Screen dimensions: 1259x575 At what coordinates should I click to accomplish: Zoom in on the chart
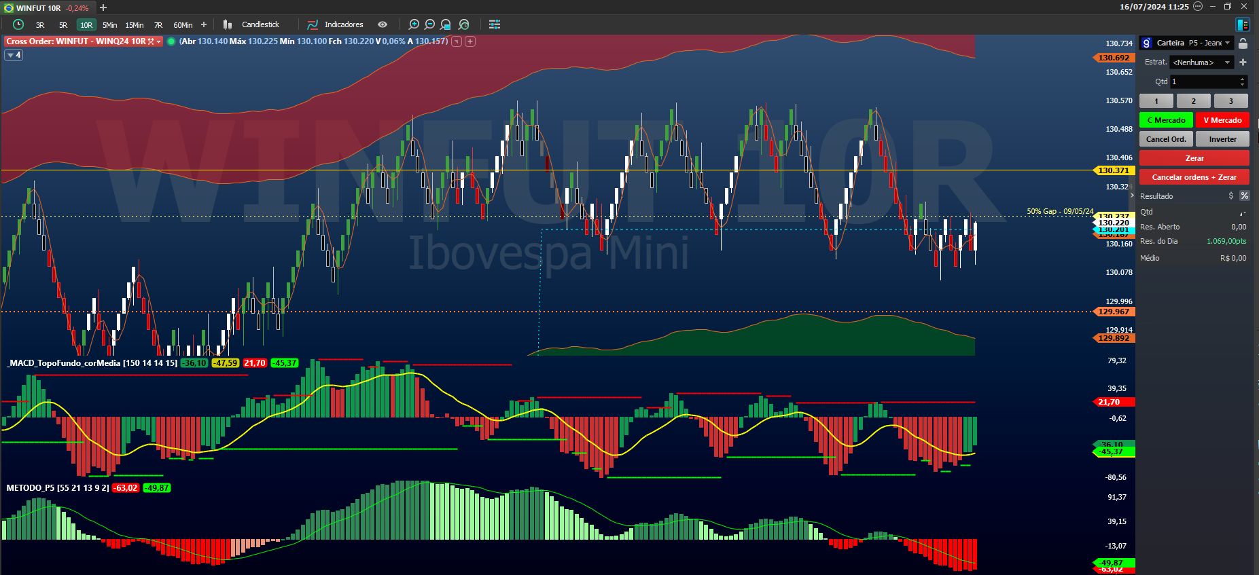pos(414,24)
